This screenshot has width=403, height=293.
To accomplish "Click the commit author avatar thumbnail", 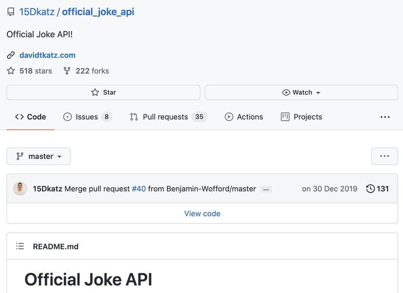I will (x=20, y=189).
